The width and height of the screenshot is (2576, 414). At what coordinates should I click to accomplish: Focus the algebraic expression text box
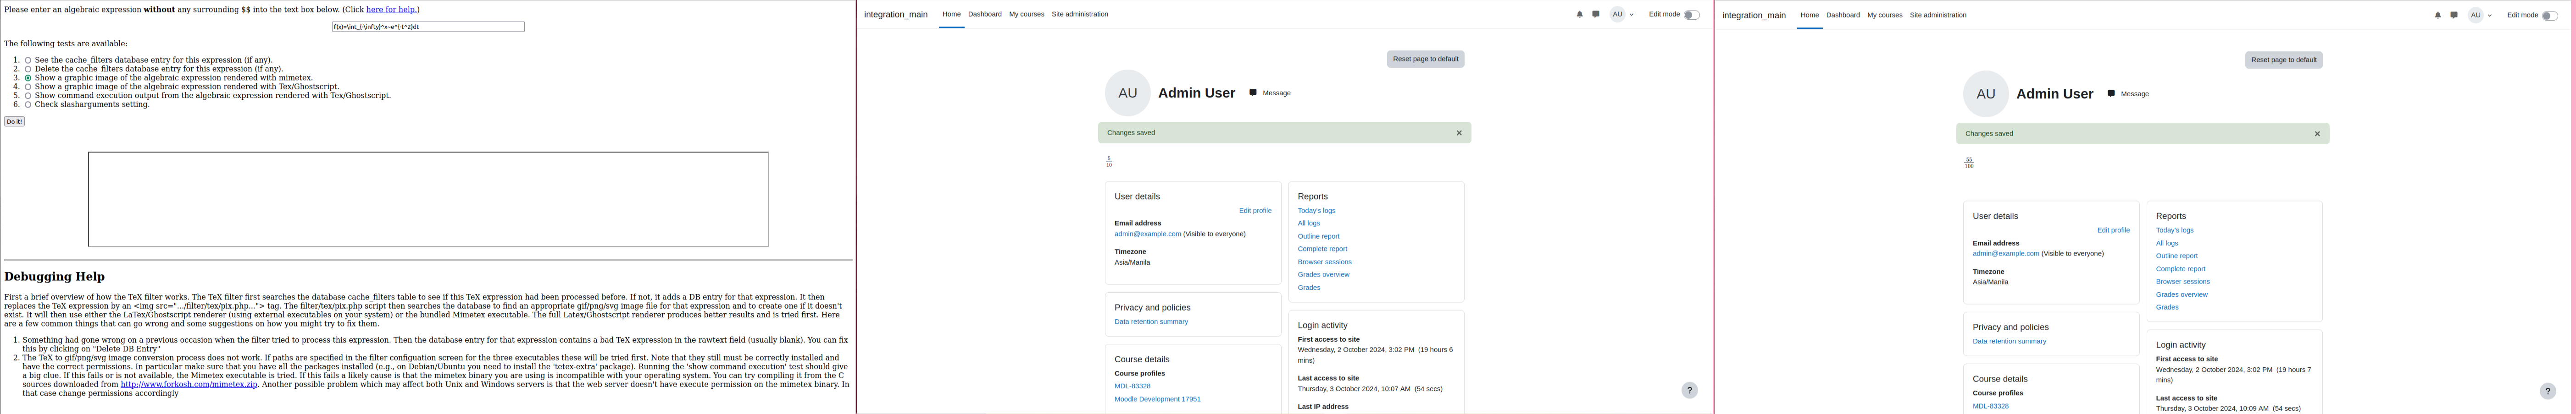428,27
